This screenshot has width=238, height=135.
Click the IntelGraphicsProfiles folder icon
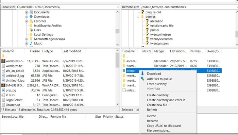click(31, 26)
